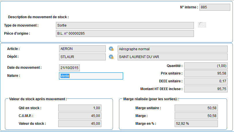Screen dimensions: 234x132
Task: Click the Aérographe normal description field
Action: click(173, 49)
